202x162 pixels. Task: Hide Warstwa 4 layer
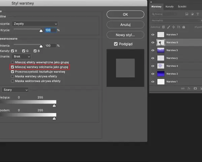(x=153, y=66)
